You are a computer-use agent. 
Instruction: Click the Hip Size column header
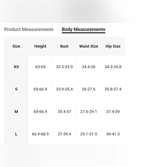click(113, 46)
